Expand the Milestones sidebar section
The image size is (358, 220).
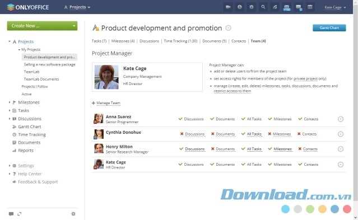(x=10, y=102)
